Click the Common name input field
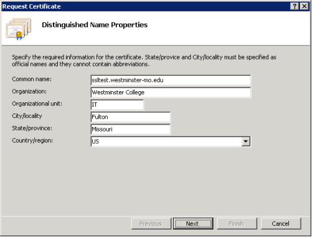This screenshot has height=237, width=312. click(x=171, y=80)
